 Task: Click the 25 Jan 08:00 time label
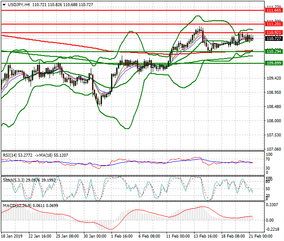[68, 236]
